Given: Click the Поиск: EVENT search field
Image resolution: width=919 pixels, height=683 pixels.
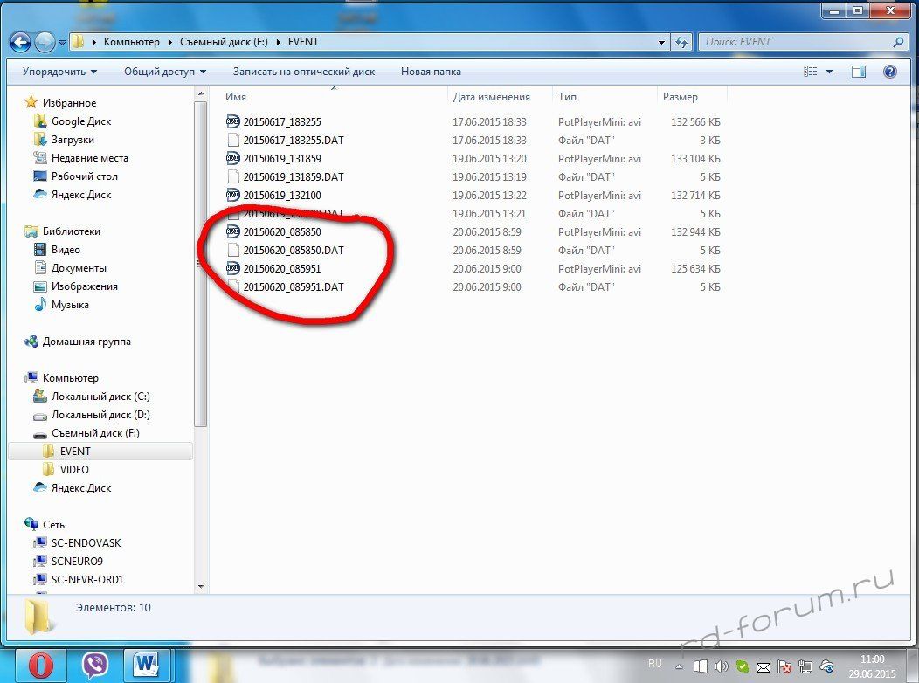Looking at the screenshot, I should coord(795,41).
